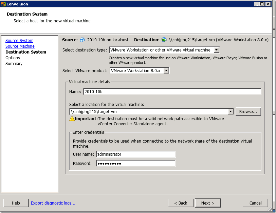Go to the Source System step
Image resolution: width=276 pixels, height=213 pixels.
pyautogui.click(x=19, y=41)
